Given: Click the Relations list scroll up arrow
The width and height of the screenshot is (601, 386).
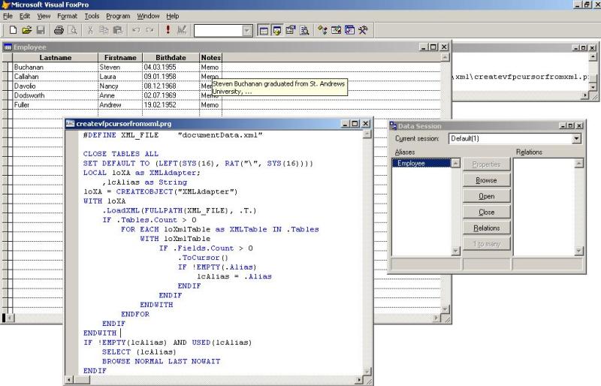Looking at the screenshot, I should click(x=578, y=163).
